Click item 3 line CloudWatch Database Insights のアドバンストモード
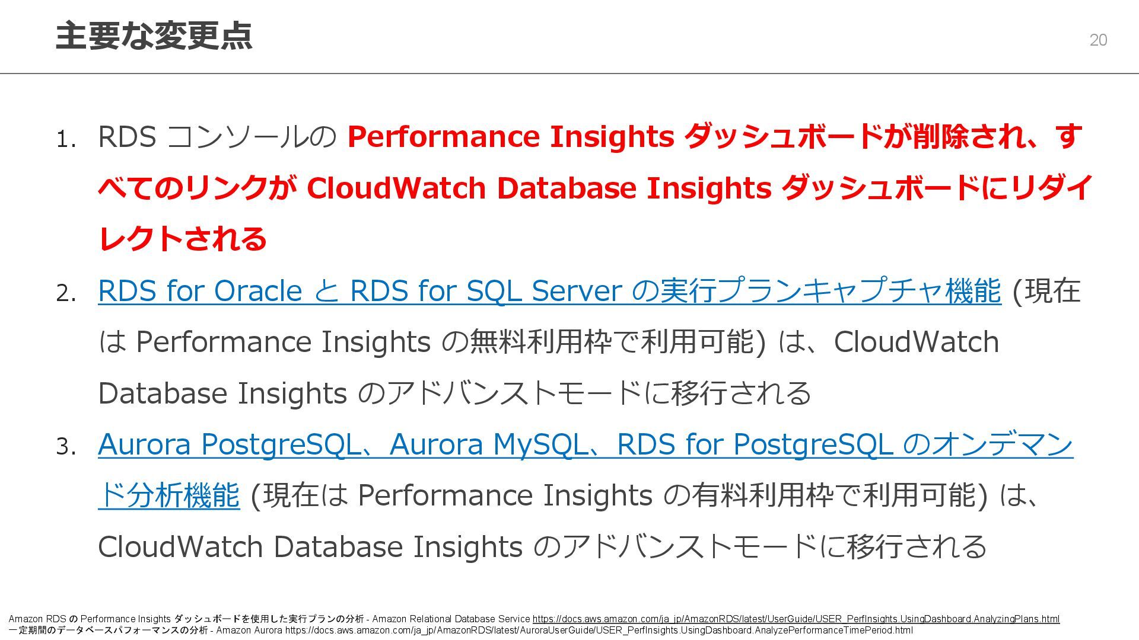The height and width of the screenshot is (640, 1139). click(x=541, y=546)
